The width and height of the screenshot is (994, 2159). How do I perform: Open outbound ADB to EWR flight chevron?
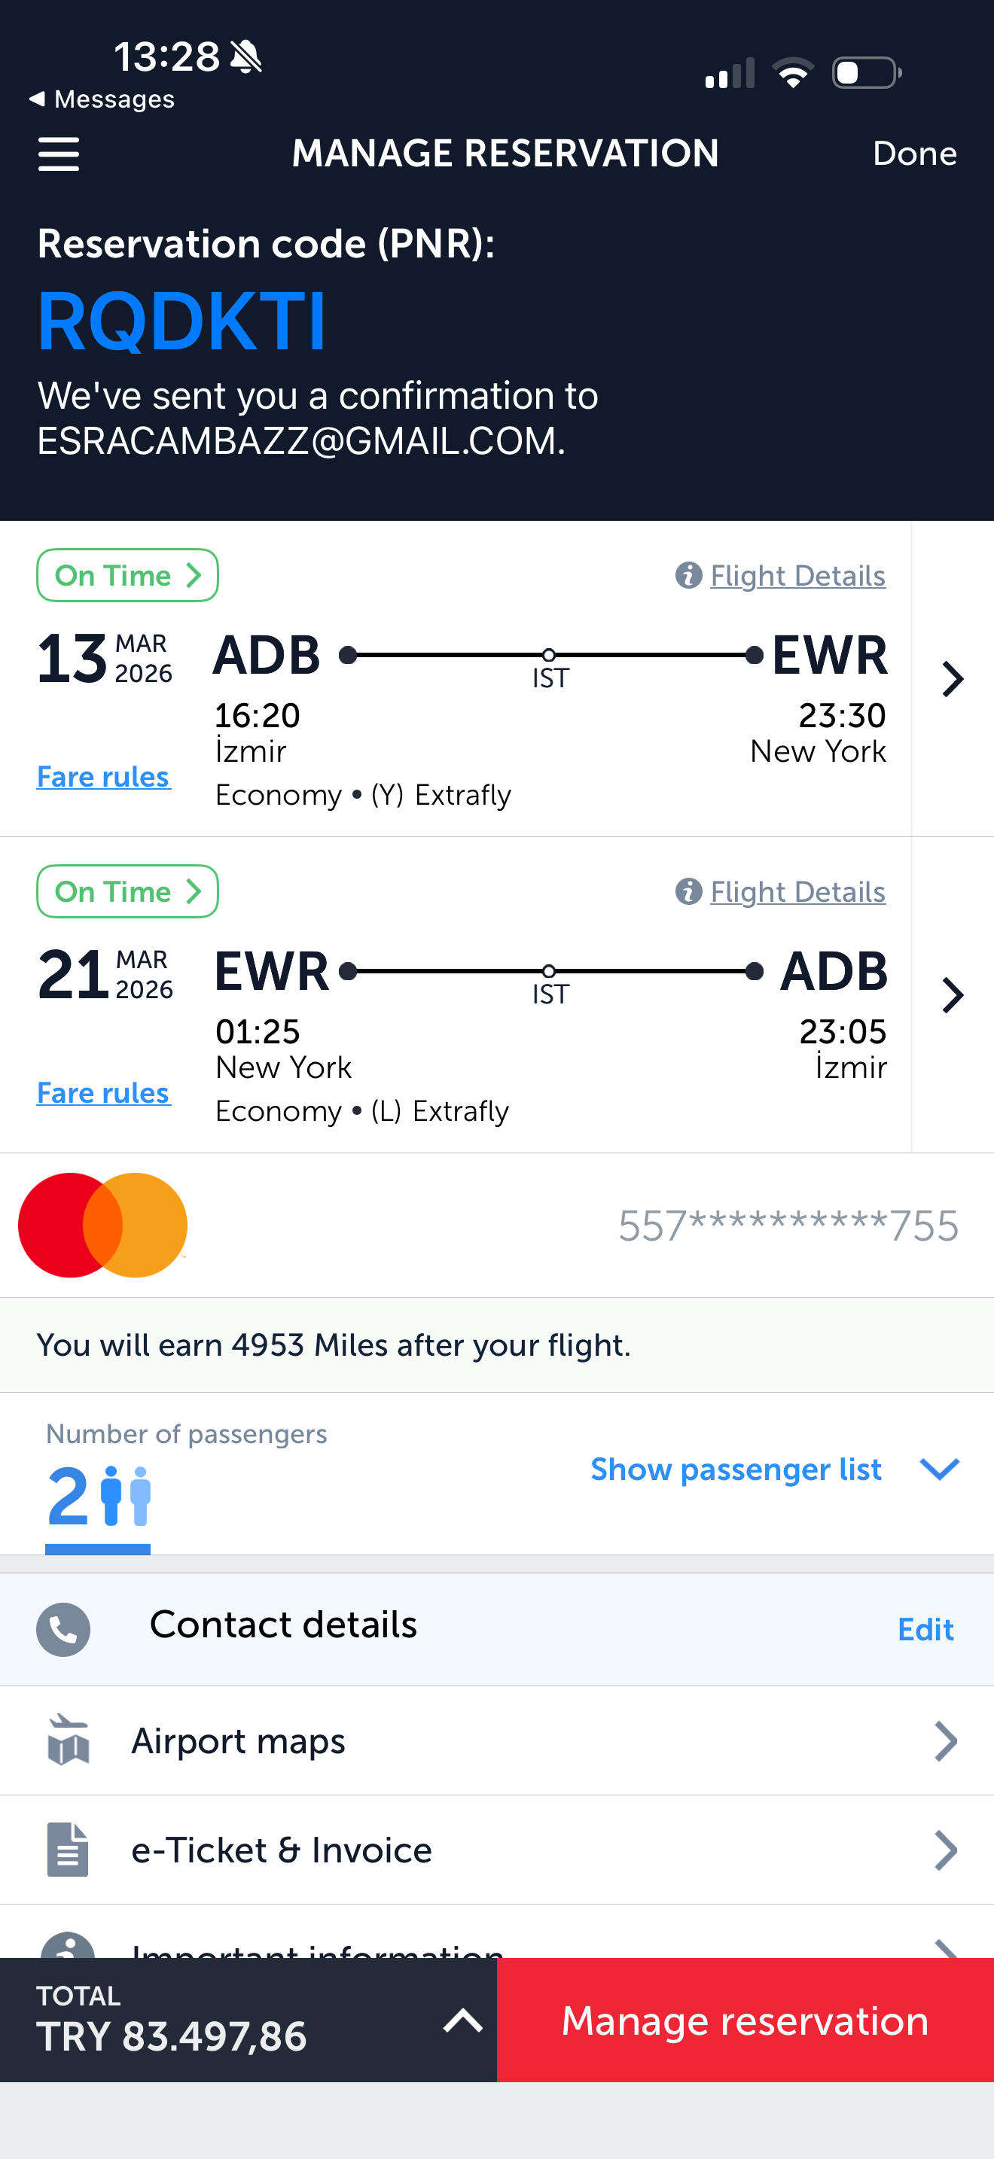pos(952,679)
